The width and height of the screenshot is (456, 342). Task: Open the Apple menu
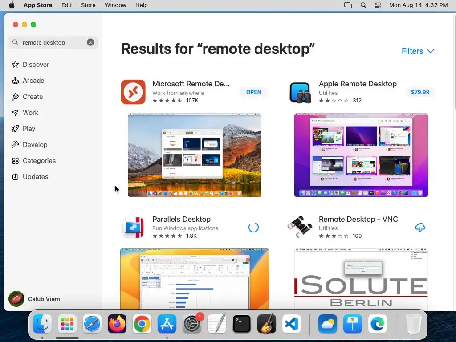(12, 5)
